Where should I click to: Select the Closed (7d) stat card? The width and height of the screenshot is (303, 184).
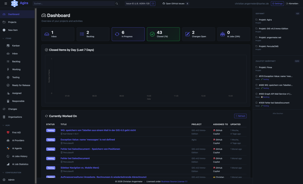pyautogui.click(x=163, y=34)
